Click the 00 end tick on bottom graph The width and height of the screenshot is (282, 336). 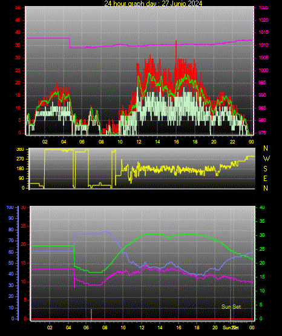(x=252, y=328)
